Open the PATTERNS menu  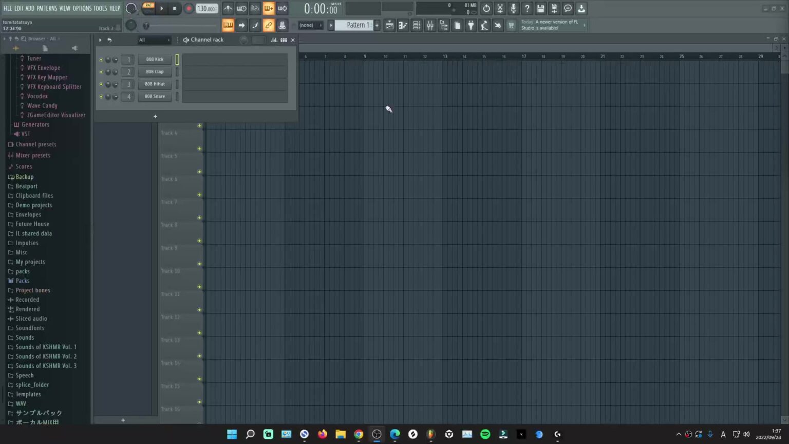click(47, 8)
